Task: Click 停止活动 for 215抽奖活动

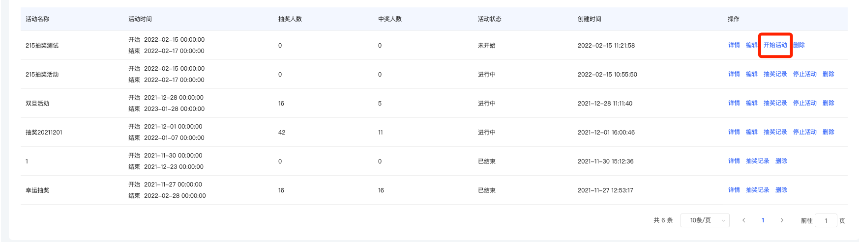Action: (804, 74)
